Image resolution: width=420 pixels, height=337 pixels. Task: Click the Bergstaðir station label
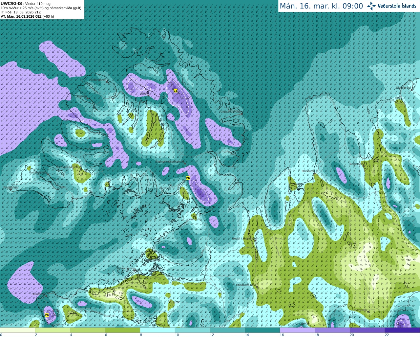pyautogui.click(x=356, y=164)
